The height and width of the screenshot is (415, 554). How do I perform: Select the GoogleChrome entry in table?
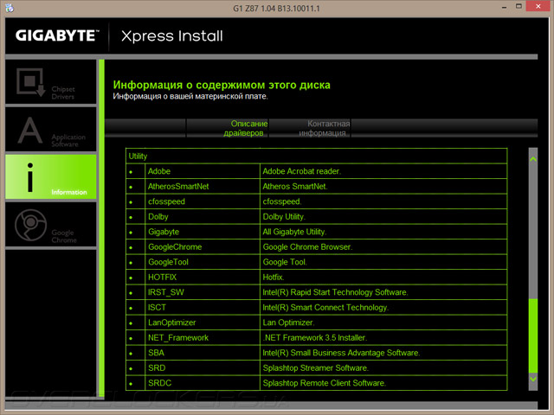click(x=175, y=247)
